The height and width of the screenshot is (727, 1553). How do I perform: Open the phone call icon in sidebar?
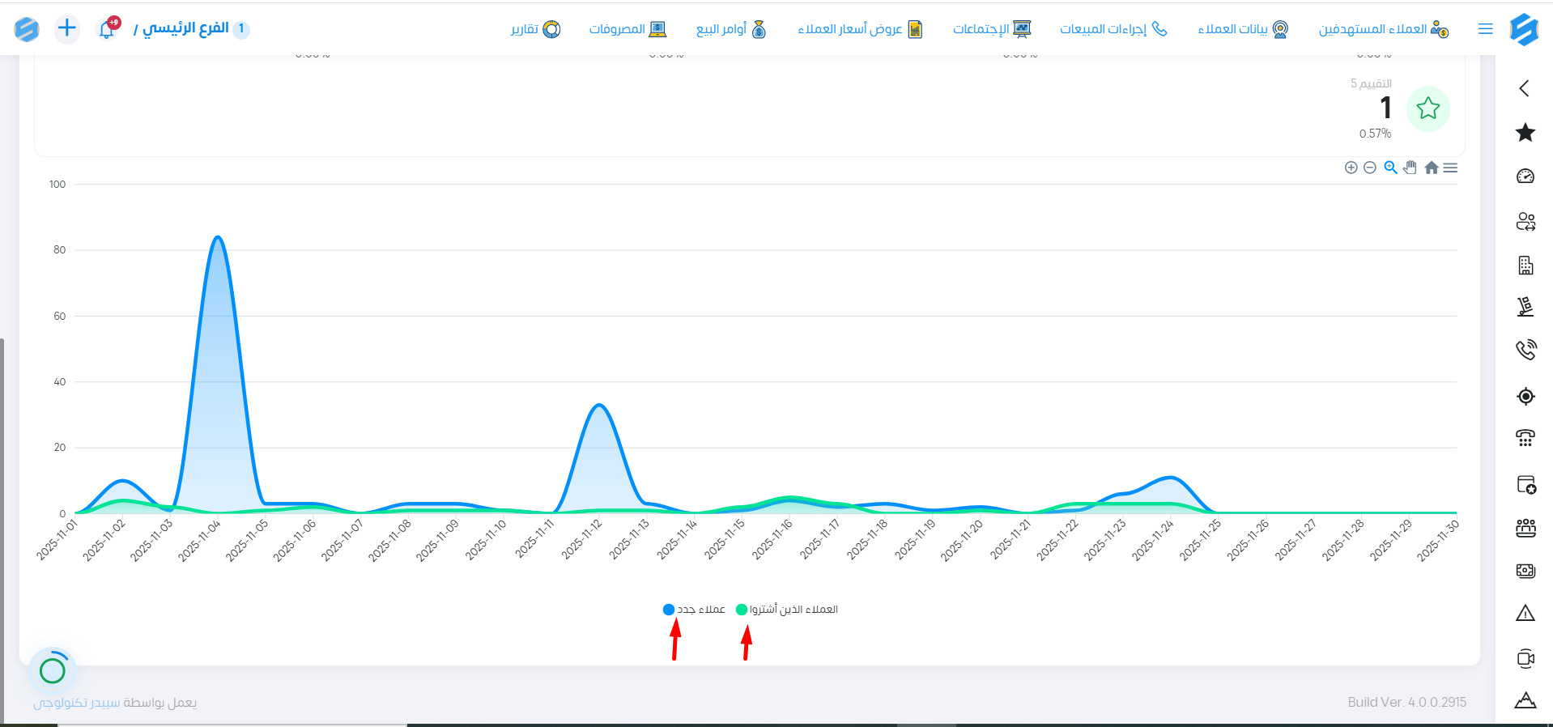coord(1525,350)
